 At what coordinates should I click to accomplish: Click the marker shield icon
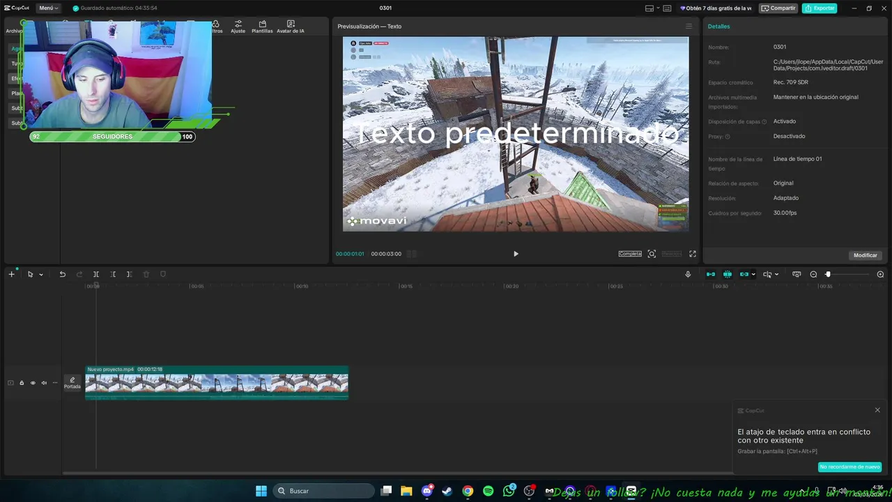(163, 274)
